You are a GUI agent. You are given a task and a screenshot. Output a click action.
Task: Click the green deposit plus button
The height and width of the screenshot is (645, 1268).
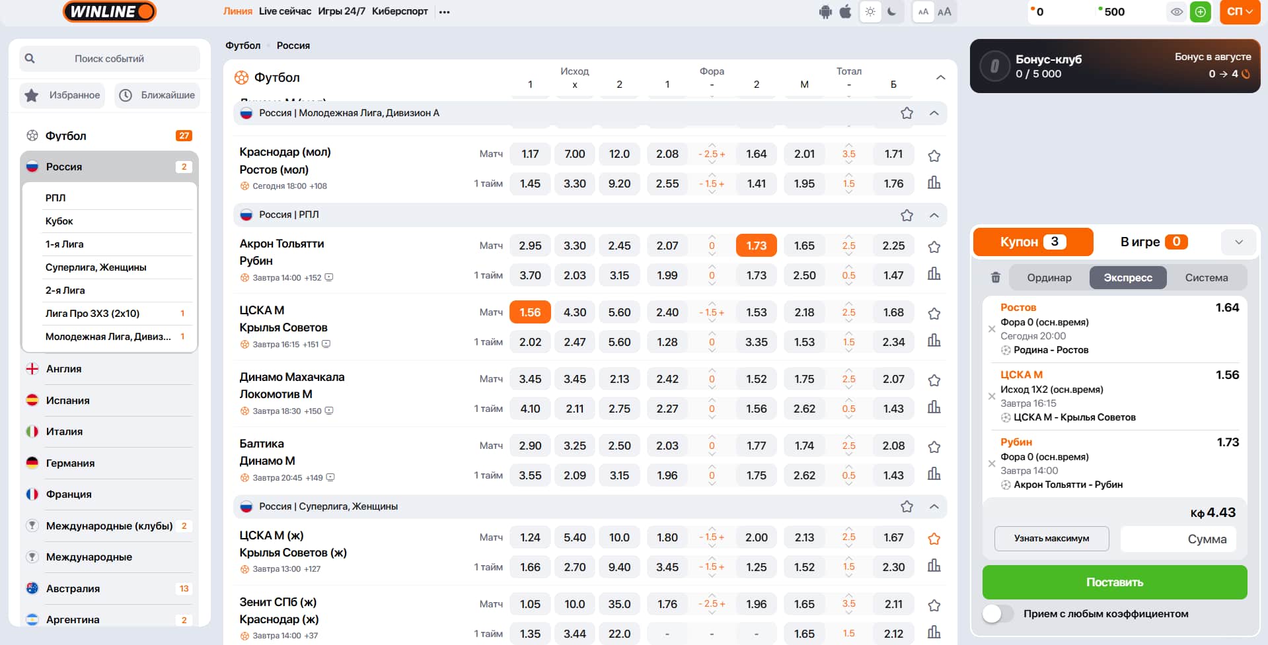1201,12
